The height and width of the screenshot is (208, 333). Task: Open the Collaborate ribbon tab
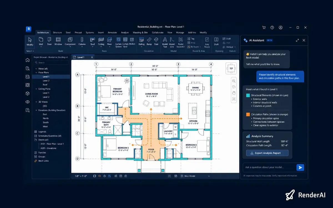point(158,32)
